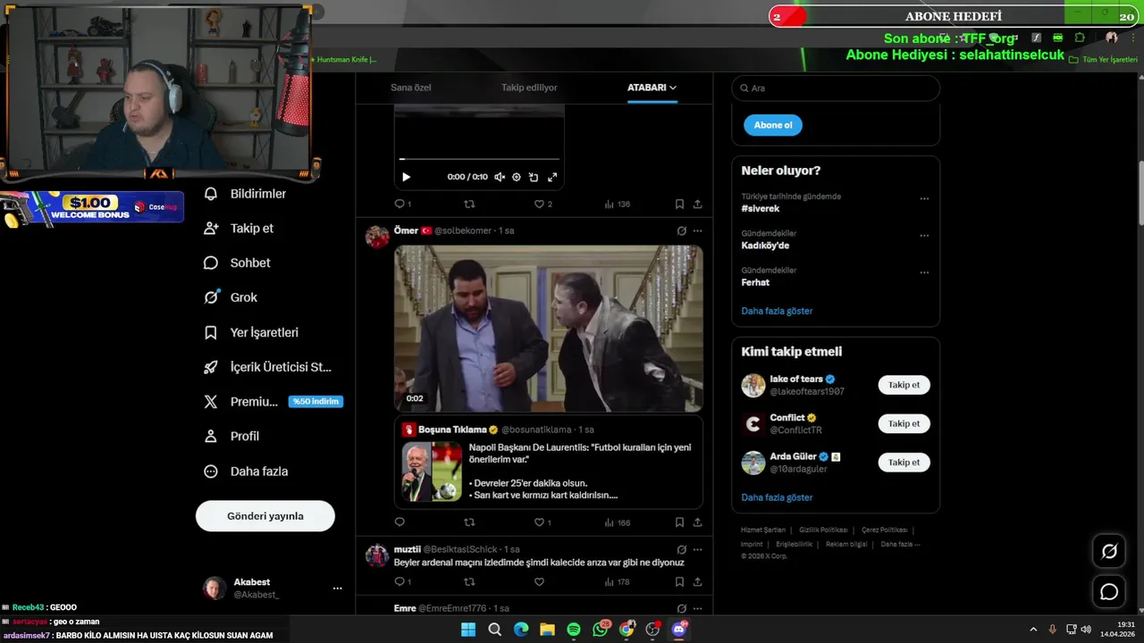Share Ömer's tweet
The image size is (1144, 643).
click(697, 522)
